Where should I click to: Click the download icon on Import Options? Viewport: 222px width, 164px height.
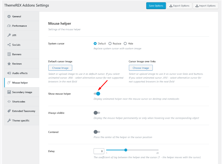[x=197, y=6]
